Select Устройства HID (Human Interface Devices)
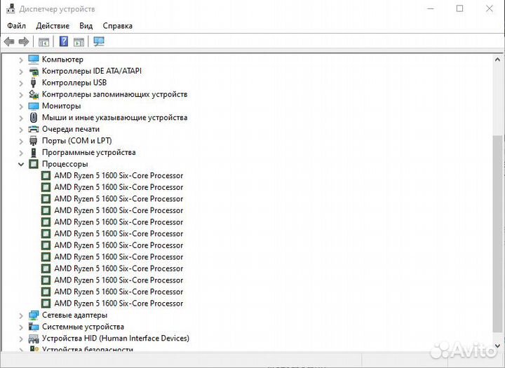The width and height of the screenshot is (505, 368). tap(115, 339)
